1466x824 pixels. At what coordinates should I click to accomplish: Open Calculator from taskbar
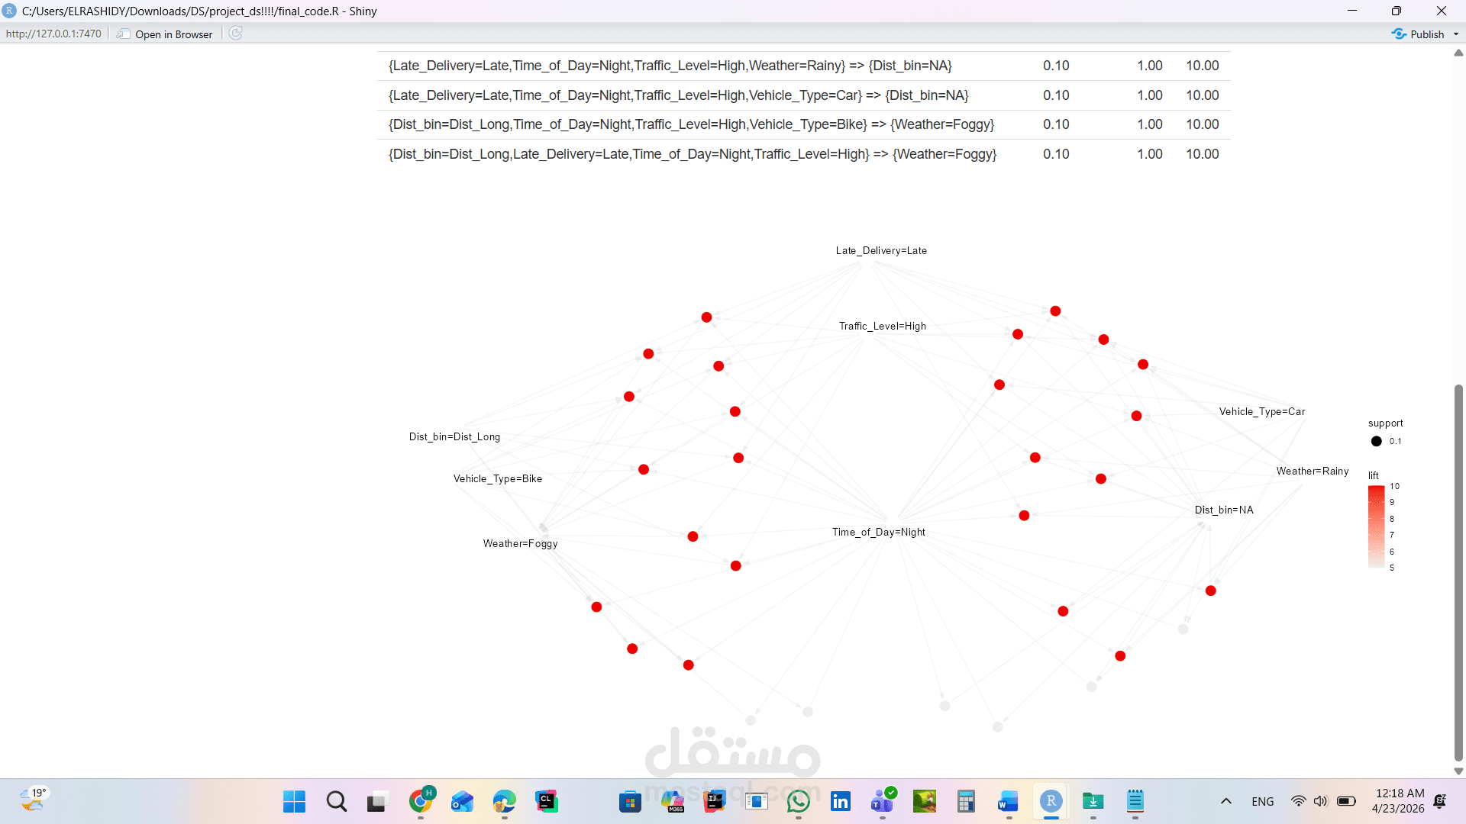tap(966, 801)
